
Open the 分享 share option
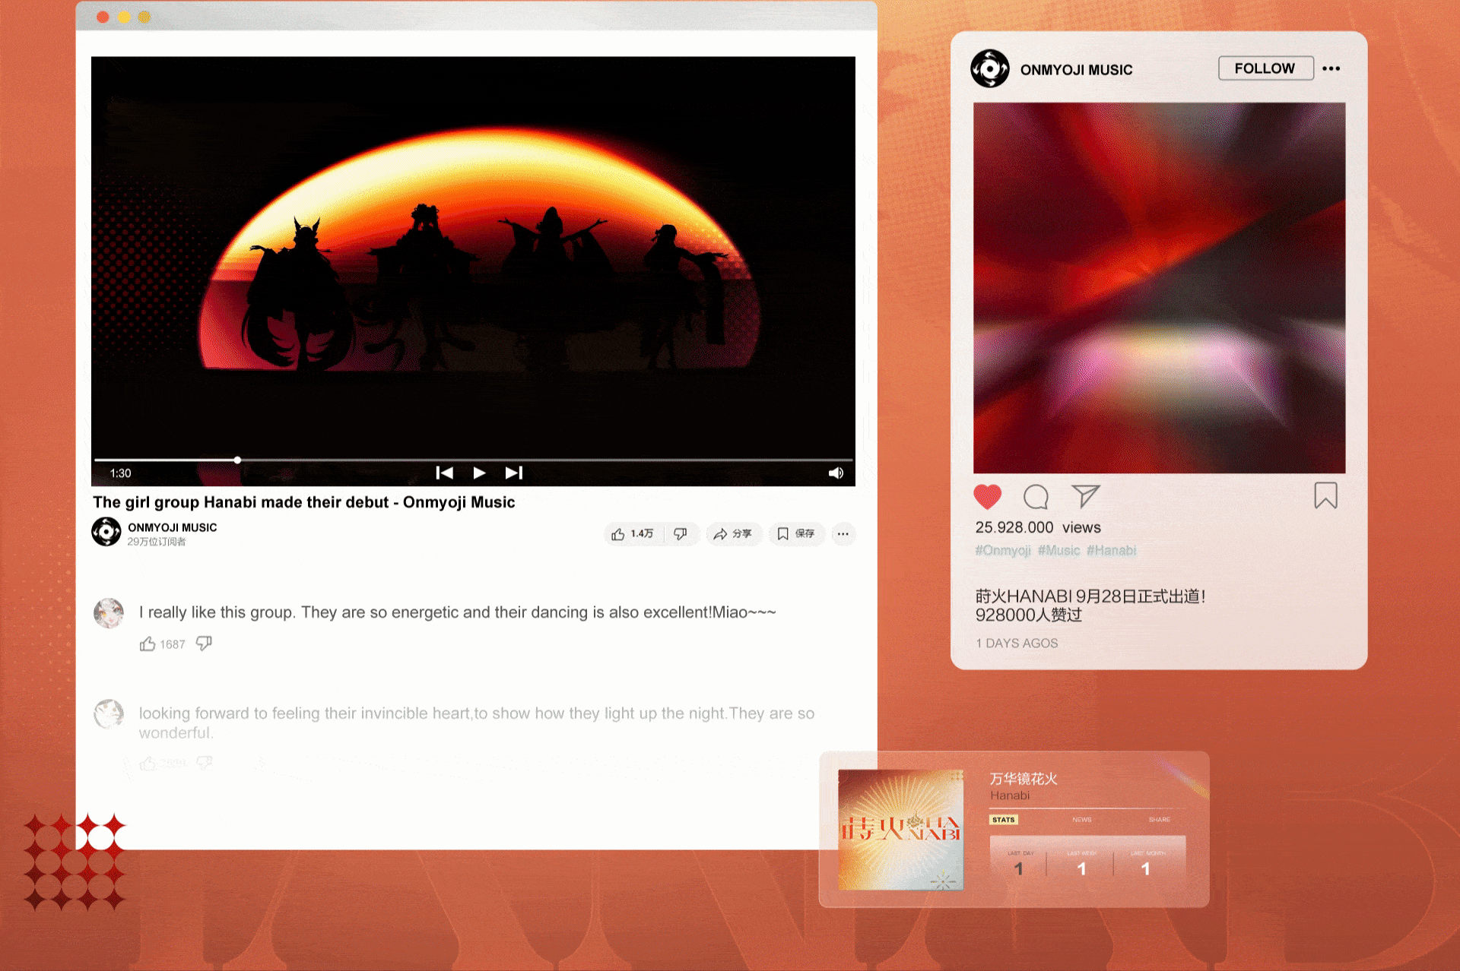coord(732,534)
